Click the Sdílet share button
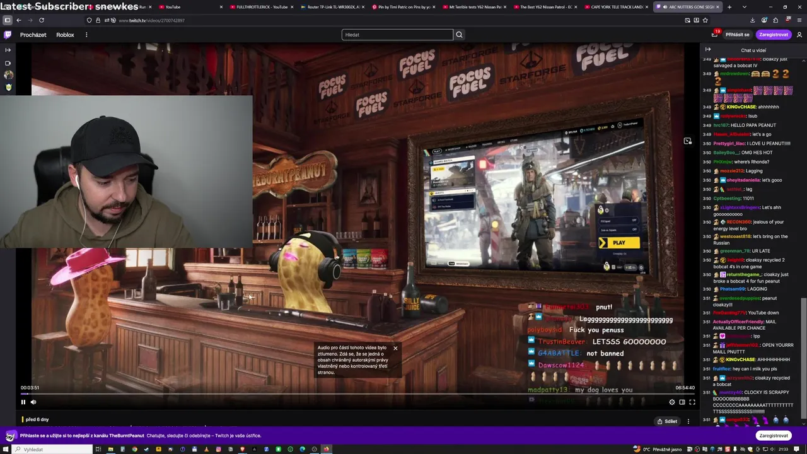Screen dimensions: 807x454 [x=666, y=421]
